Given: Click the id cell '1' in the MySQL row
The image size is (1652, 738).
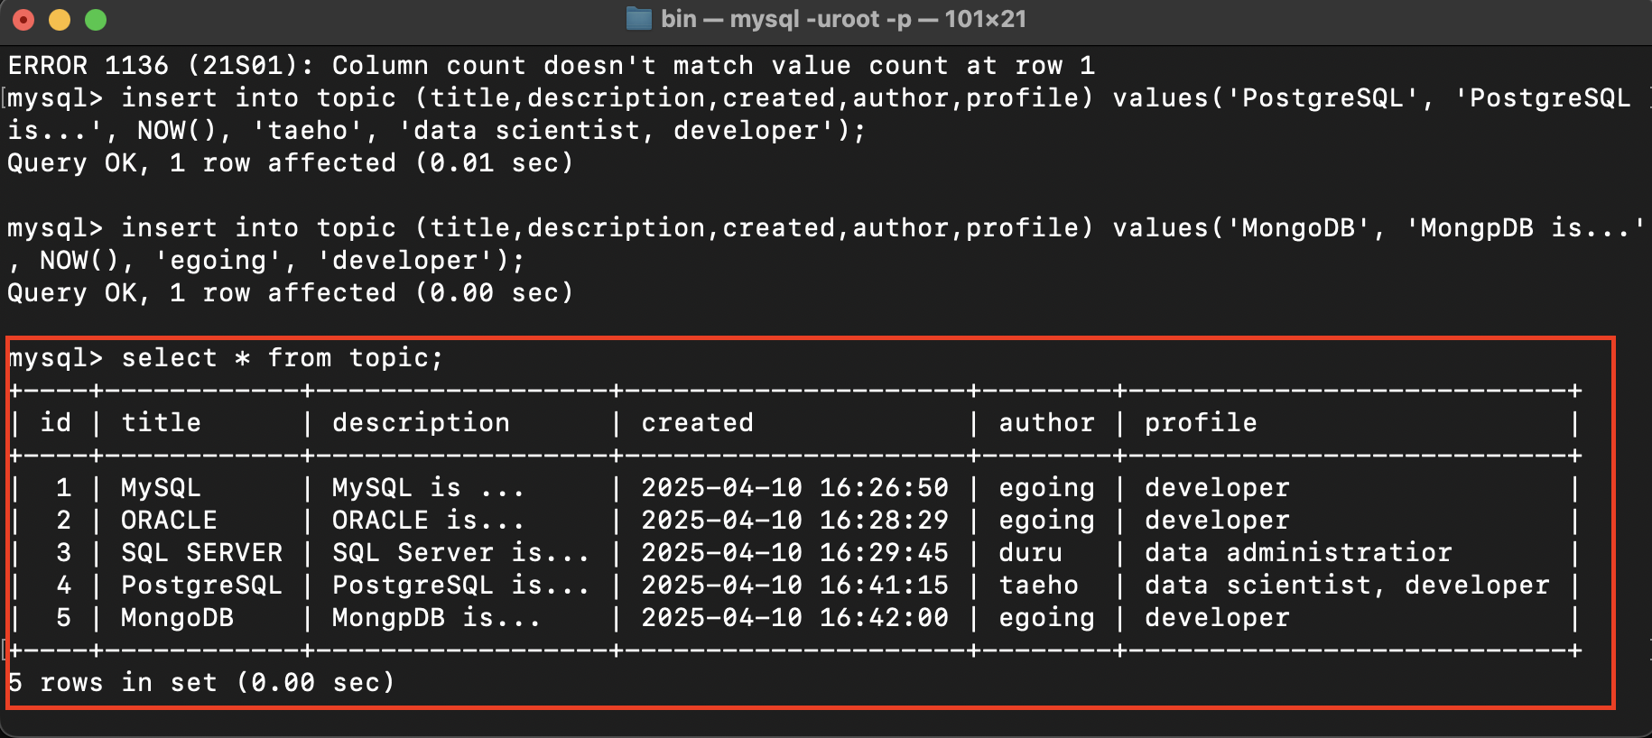Looking at the screenshot, I should point(63,488).
